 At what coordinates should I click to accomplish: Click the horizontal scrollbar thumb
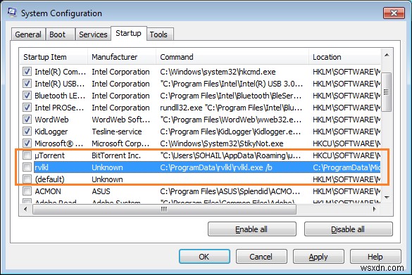tap(164, 209)
